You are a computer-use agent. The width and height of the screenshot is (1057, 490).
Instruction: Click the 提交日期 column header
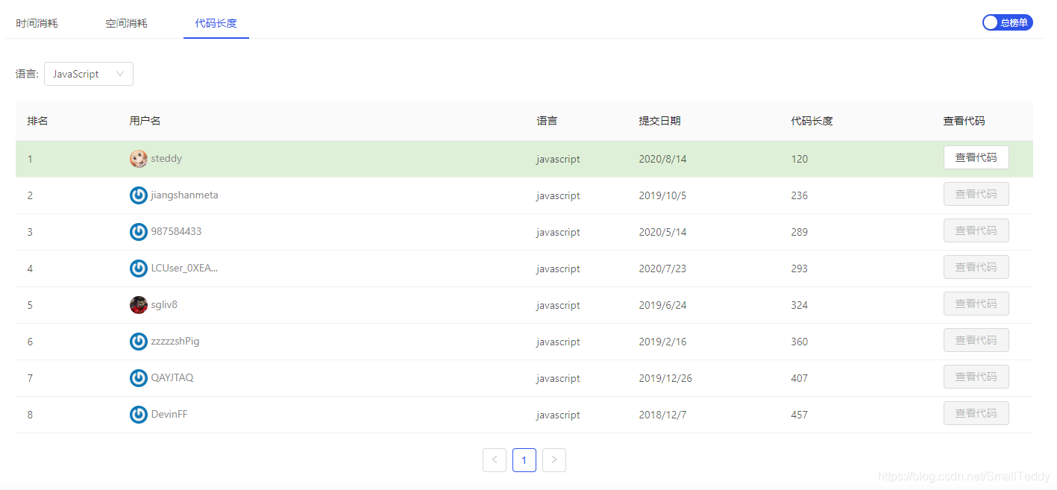(659, 121)
